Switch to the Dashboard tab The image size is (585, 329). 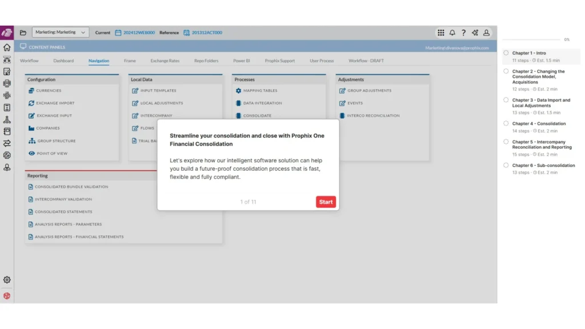[x=63, y=61]
